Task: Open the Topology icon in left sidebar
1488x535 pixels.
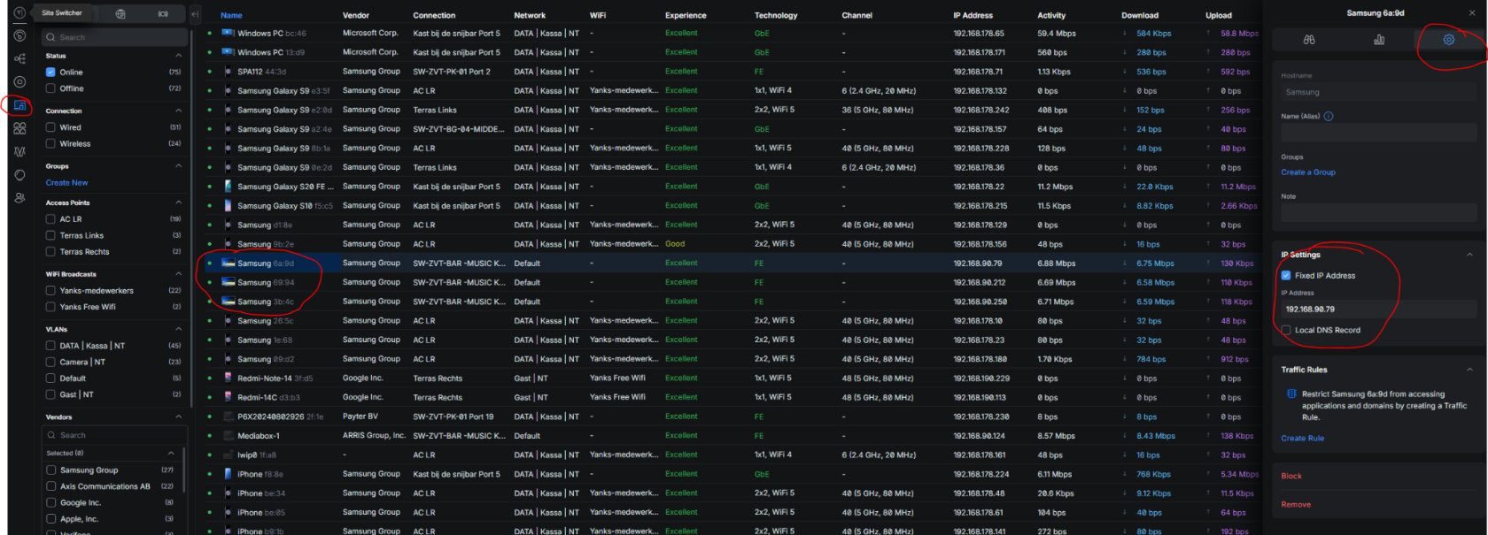Action: 19,58
